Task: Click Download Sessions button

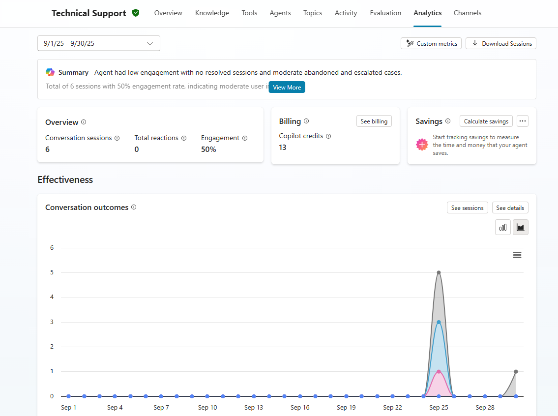Action: 501,43
